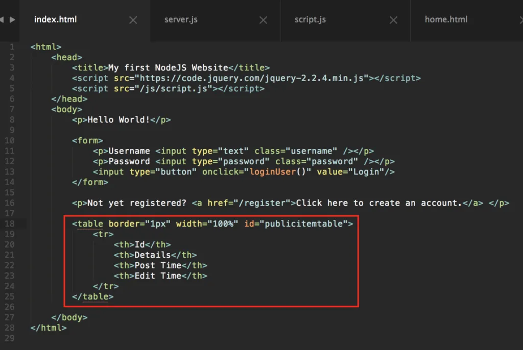The height and width of the screenshot is (350, 523).
Task: Switch to the home.html tab
Action: point(446,20)
